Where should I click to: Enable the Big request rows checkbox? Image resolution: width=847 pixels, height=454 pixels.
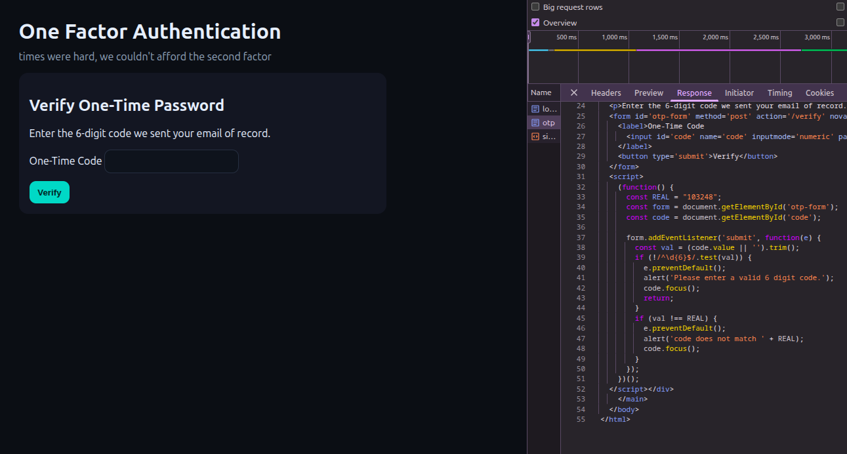(x=535, y=7)
